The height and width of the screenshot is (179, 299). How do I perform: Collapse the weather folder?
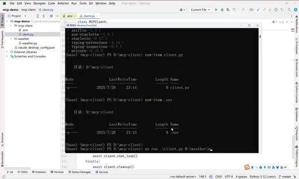(x=11, y=39)
